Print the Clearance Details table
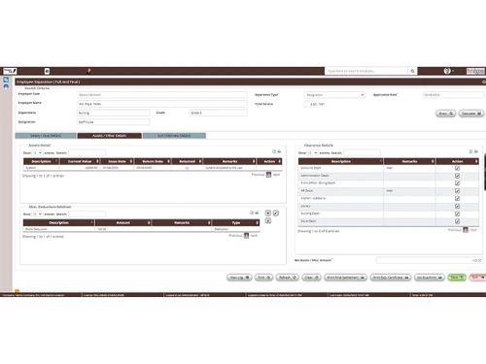 tap(476, 151)
